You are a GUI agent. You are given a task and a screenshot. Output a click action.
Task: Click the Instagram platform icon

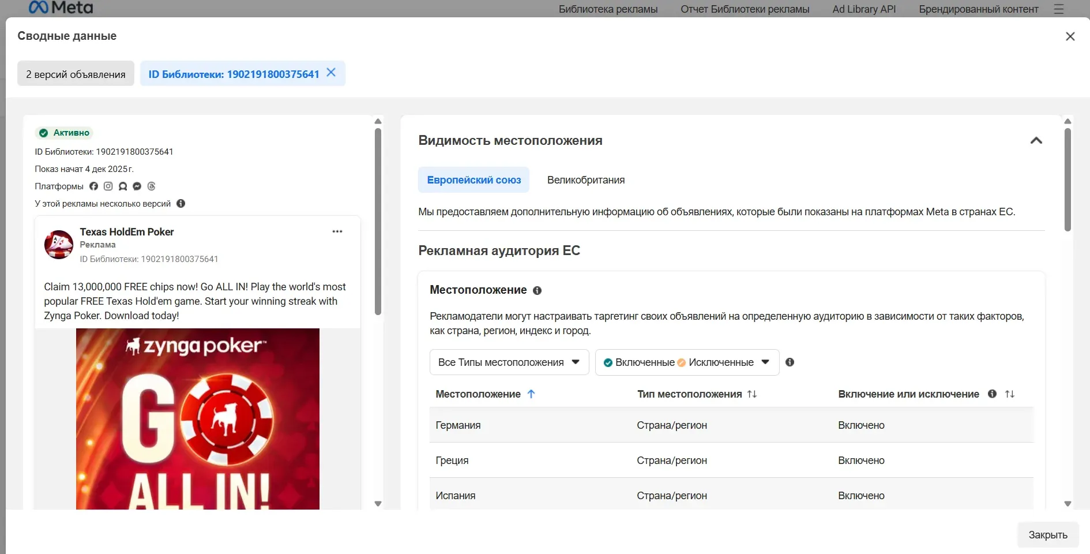tap(108, 186)
